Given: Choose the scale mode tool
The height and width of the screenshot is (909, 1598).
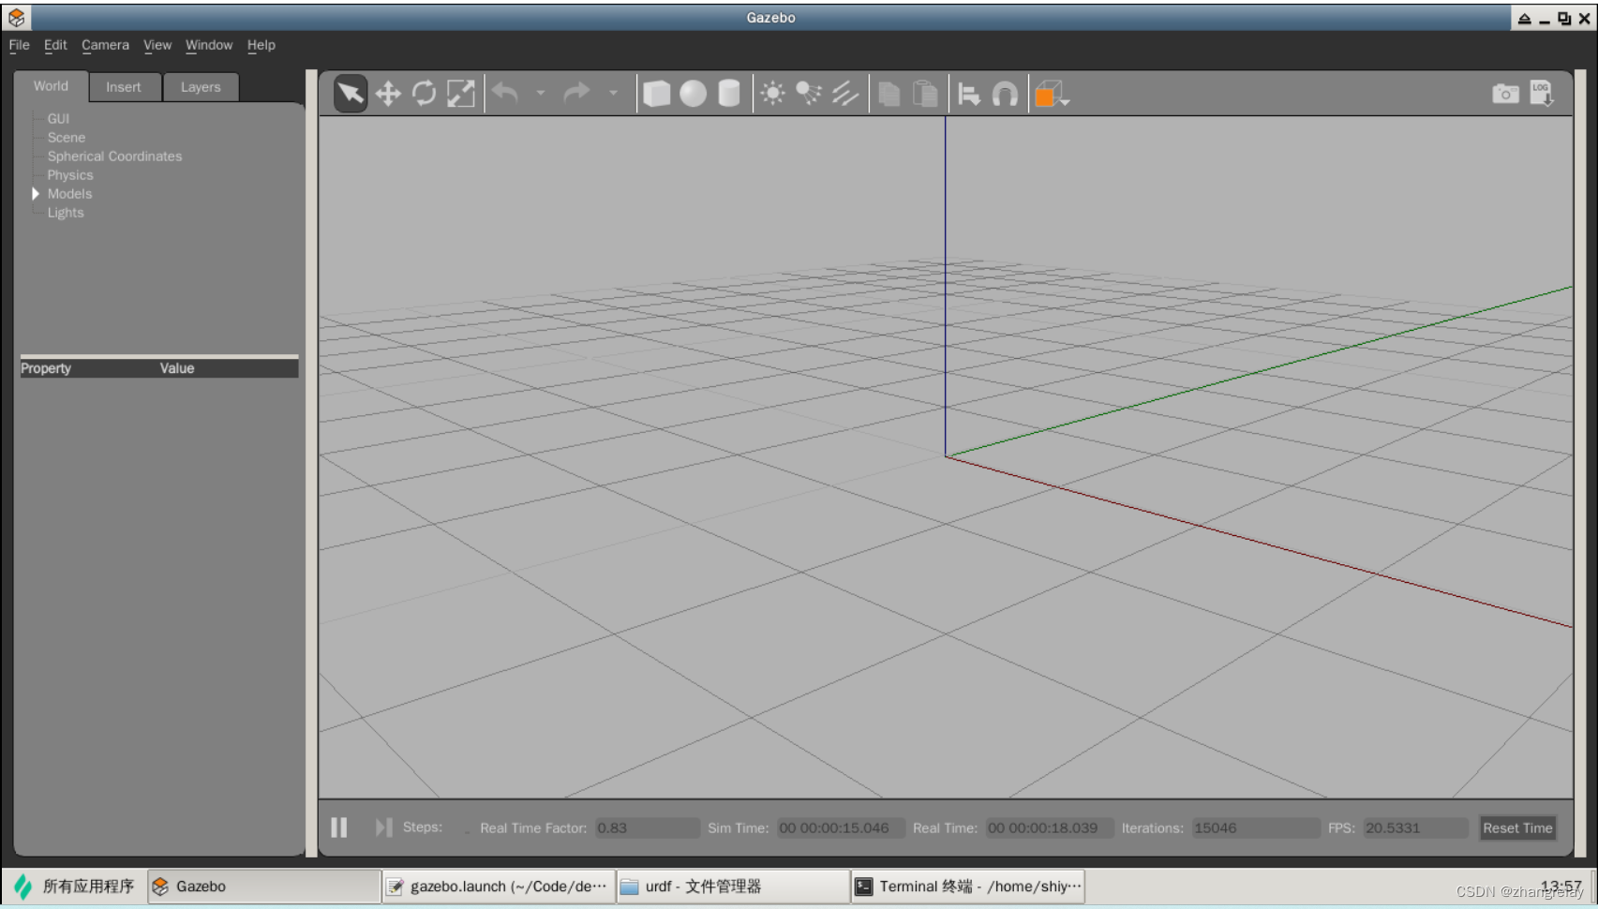Looking at the screenshot, I should tap(460, 93).
